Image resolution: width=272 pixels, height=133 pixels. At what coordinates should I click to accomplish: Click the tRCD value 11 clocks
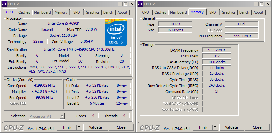point(217,68)
